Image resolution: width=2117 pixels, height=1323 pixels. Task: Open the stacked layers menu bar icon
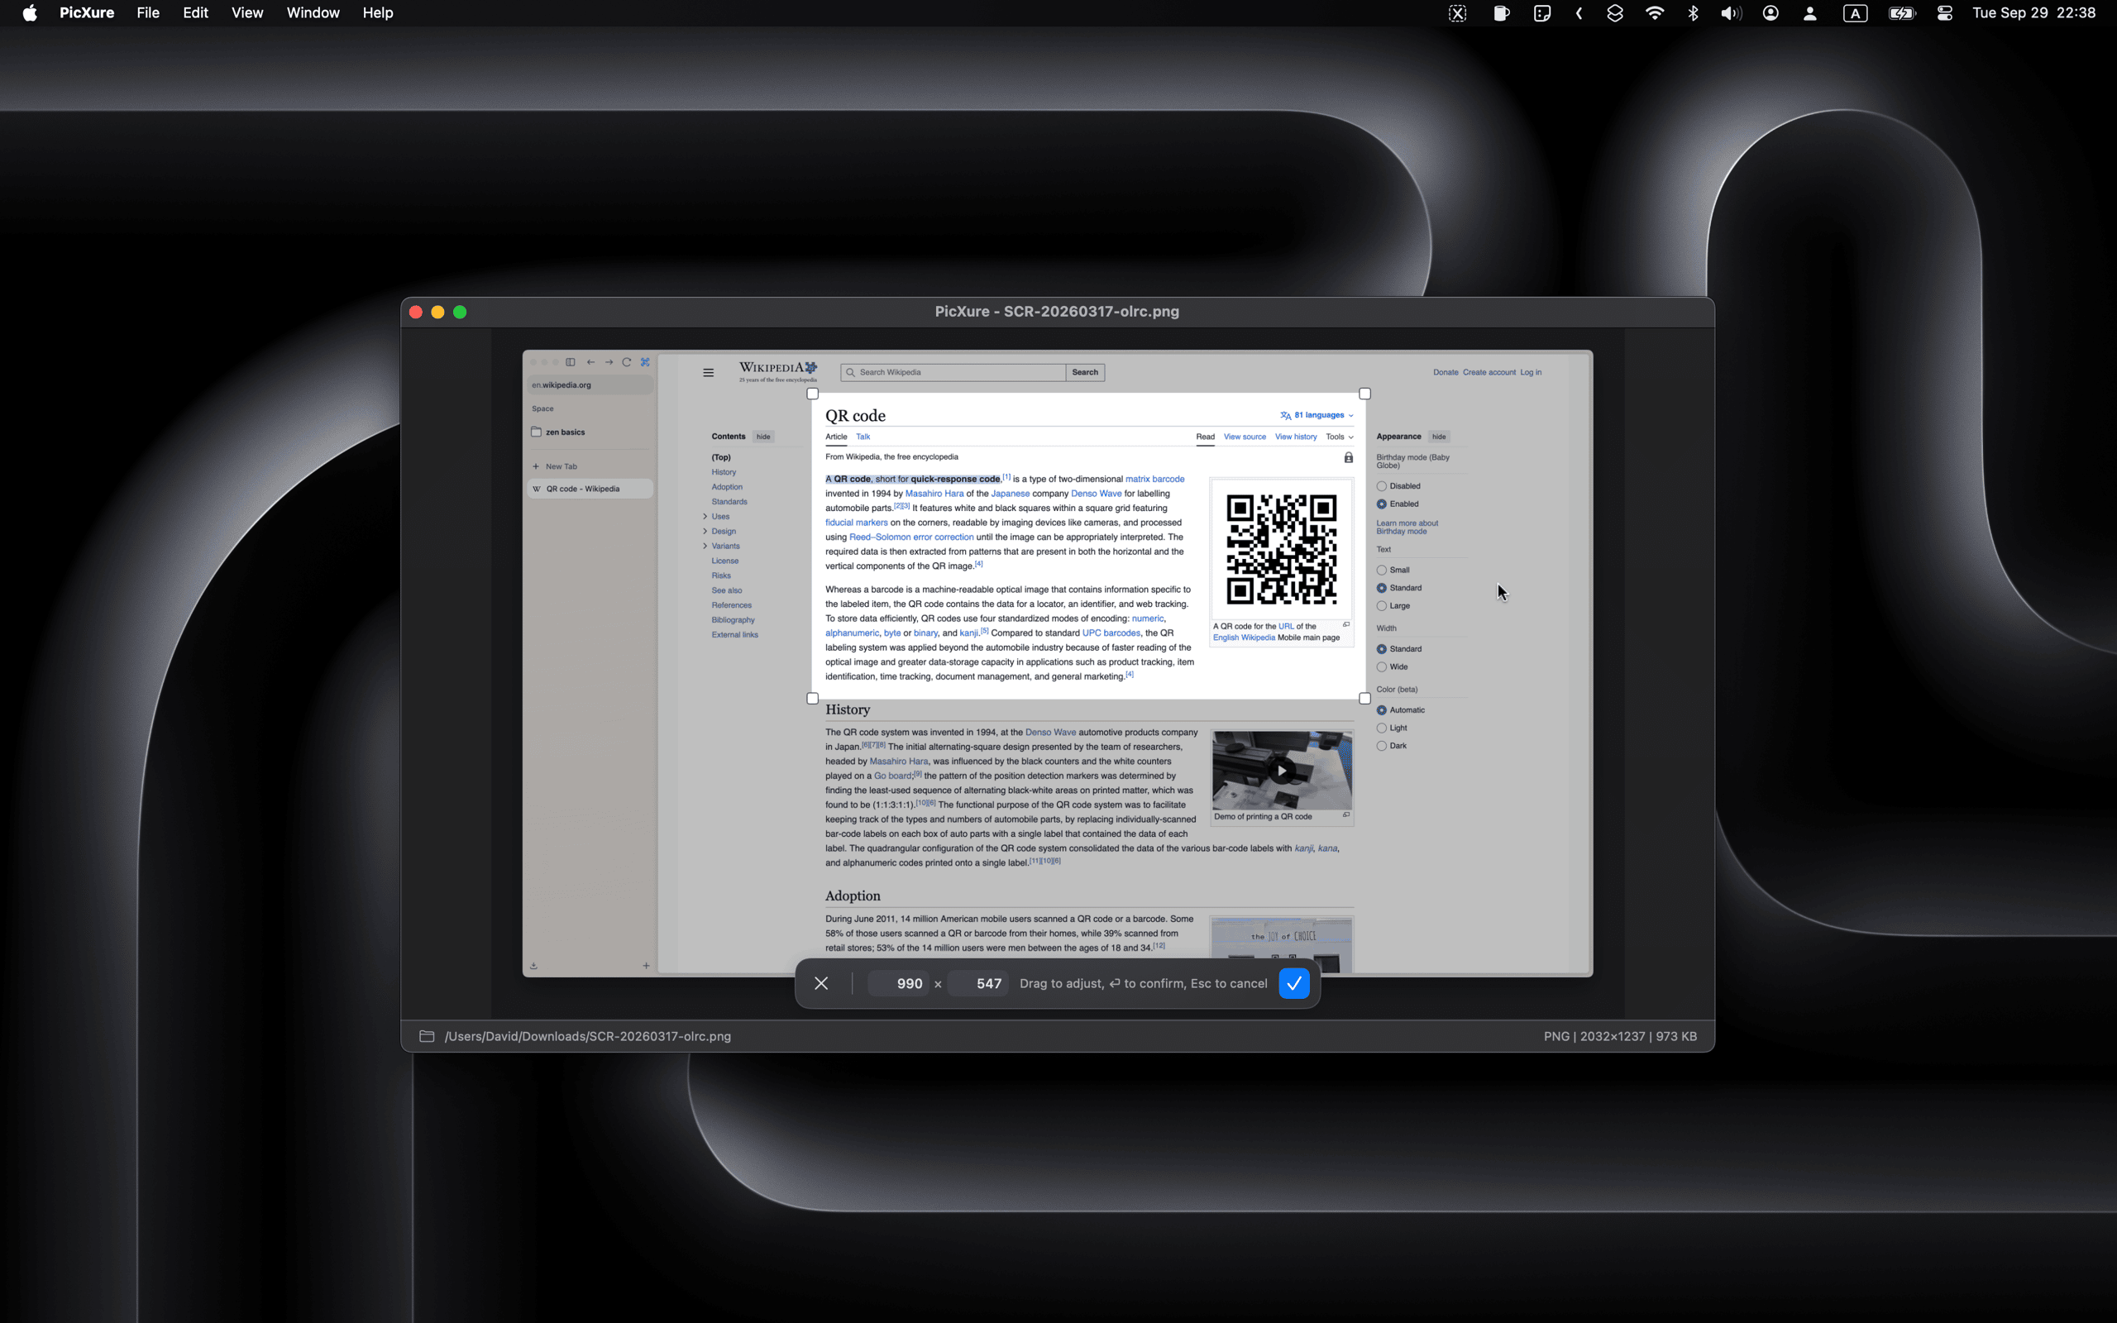point(1615,13)
